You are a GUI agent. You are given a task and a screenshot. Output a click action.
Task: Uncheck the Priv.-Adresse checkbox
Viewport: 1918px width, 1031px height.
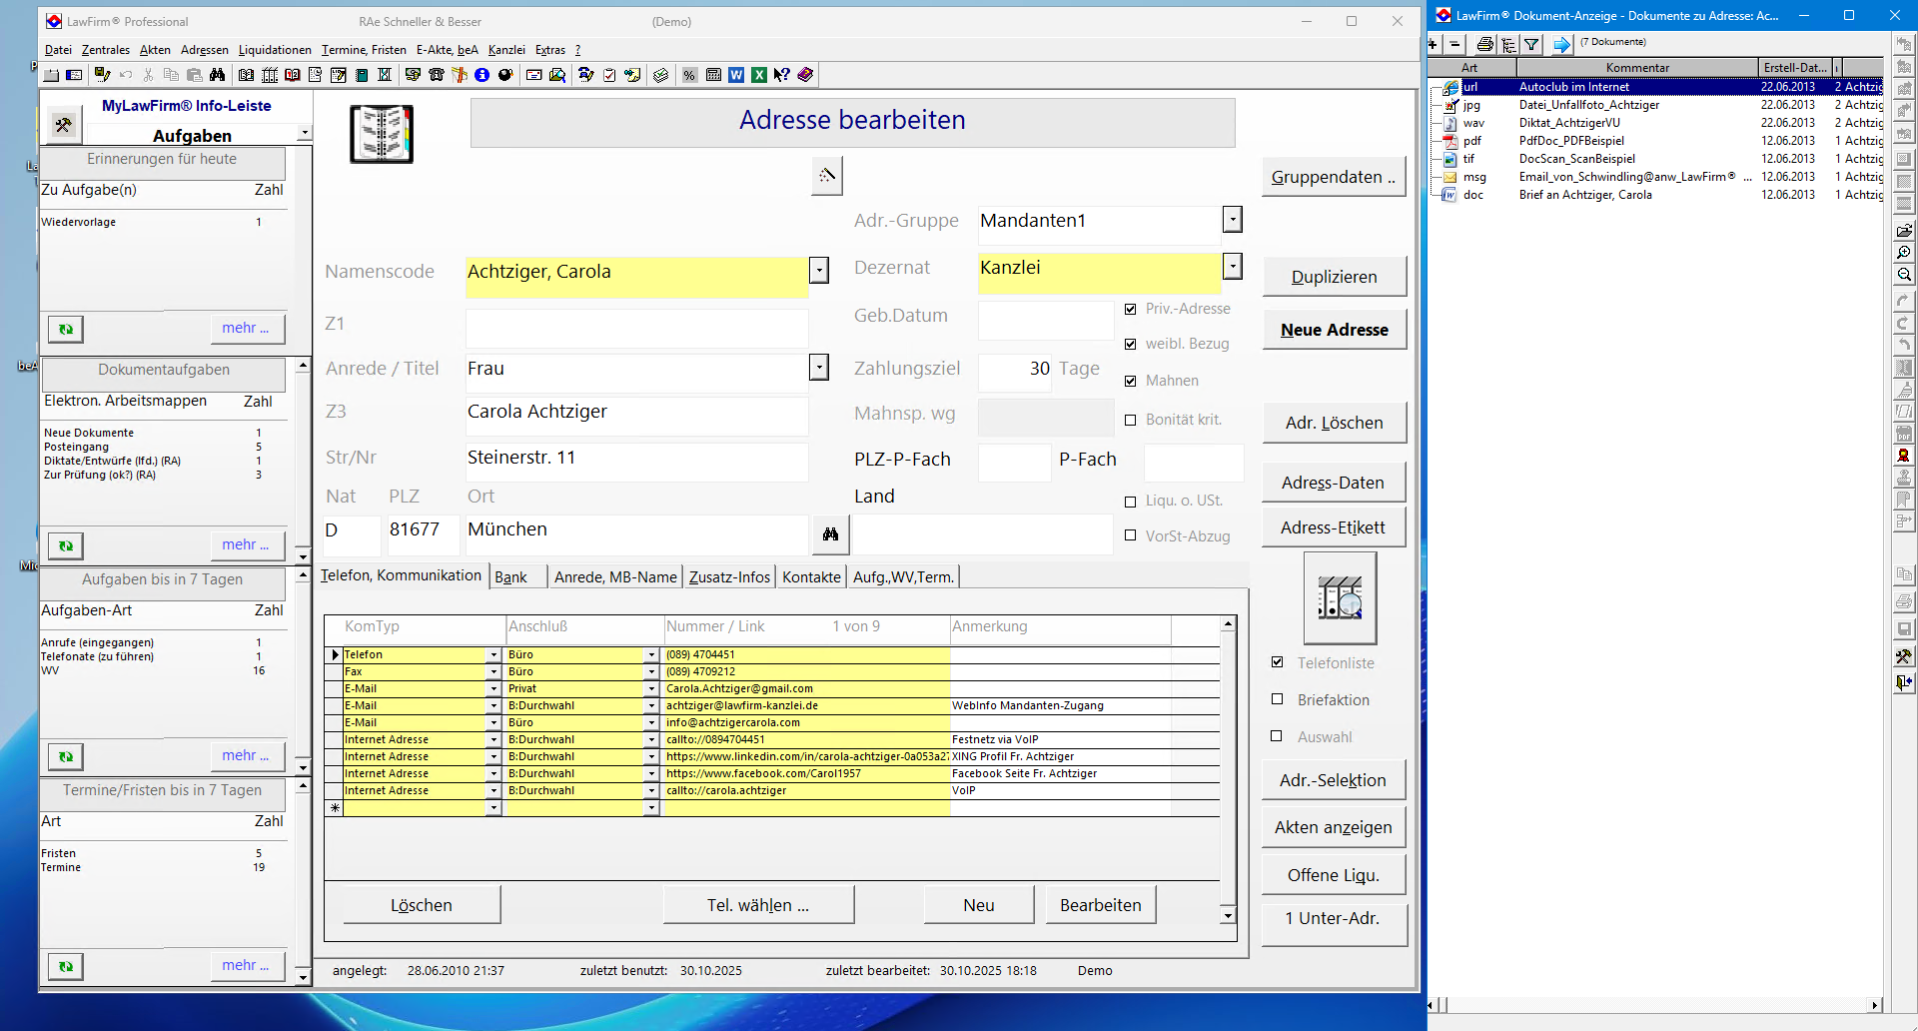1131,310
